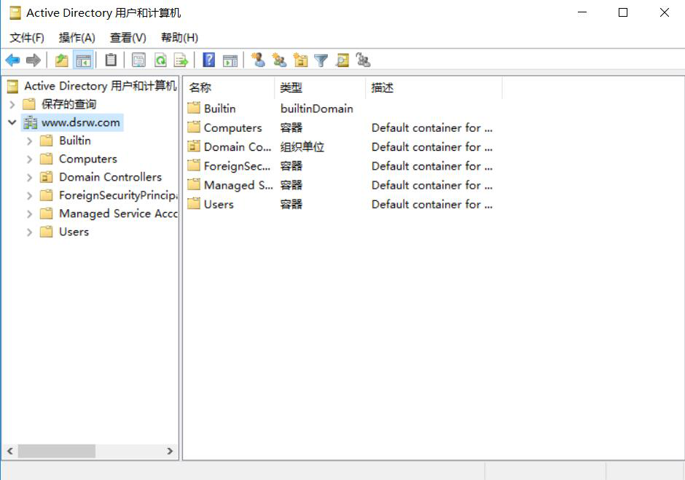Select Domain Controllers in the left tree

[110, 177]
